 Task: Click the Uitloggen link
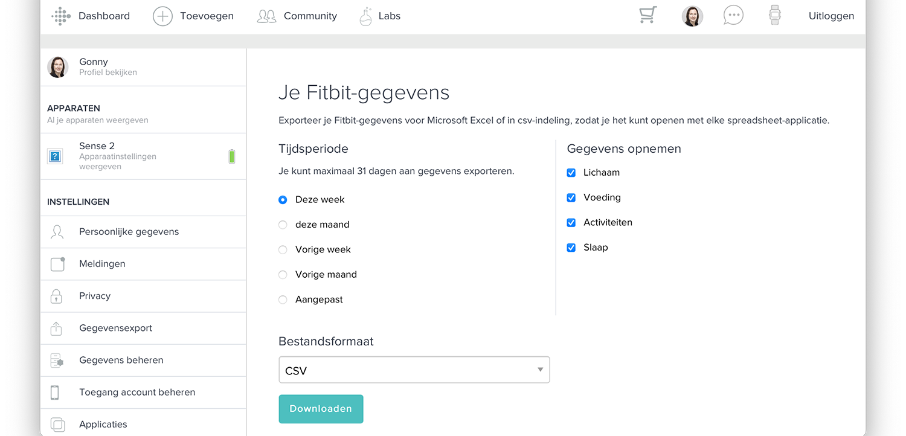pos(831,16)
